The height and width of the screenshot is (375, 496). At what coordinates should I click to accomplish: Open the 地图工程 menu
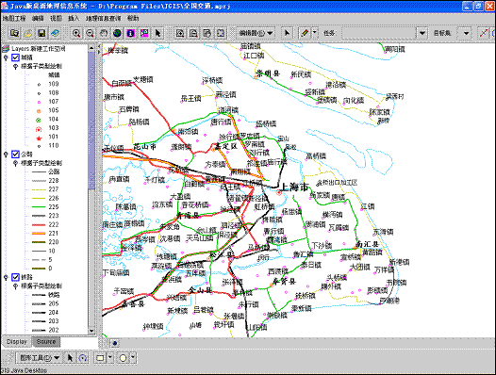[14, 18]
